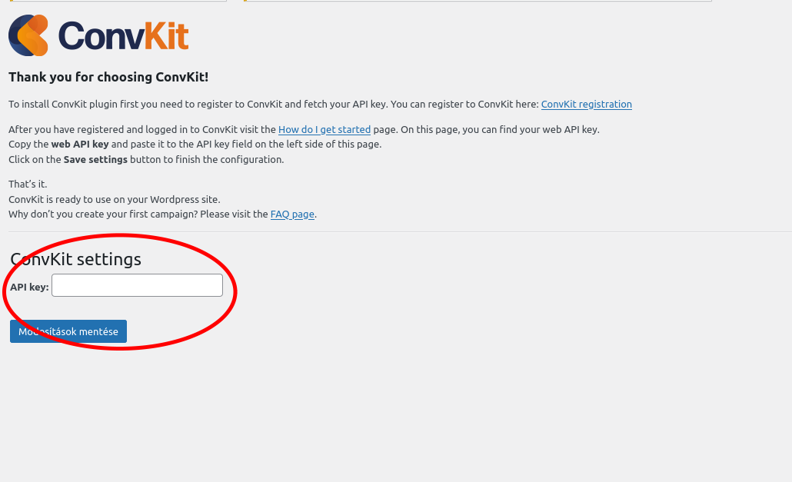This screenshot has height=482, width=792.
Task: Click the ConvKit settings heading
Action: pyautogui.click(x=76, y=259)
